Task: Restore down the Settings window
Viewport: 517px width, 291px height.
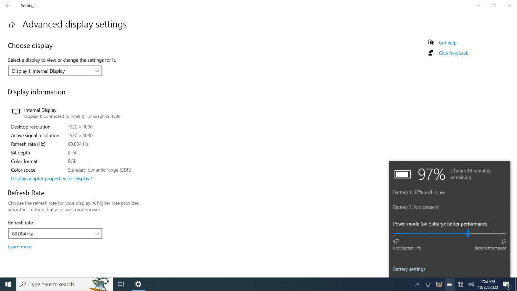Action: pyautogui.click(x=494, y=5)
